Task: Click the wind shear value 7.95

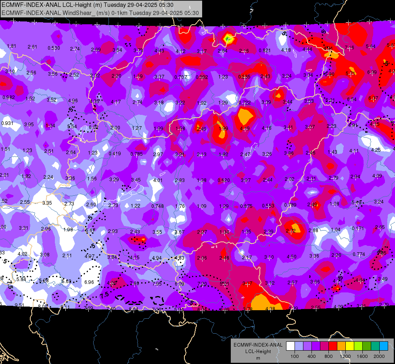Action: click(157, 284)
